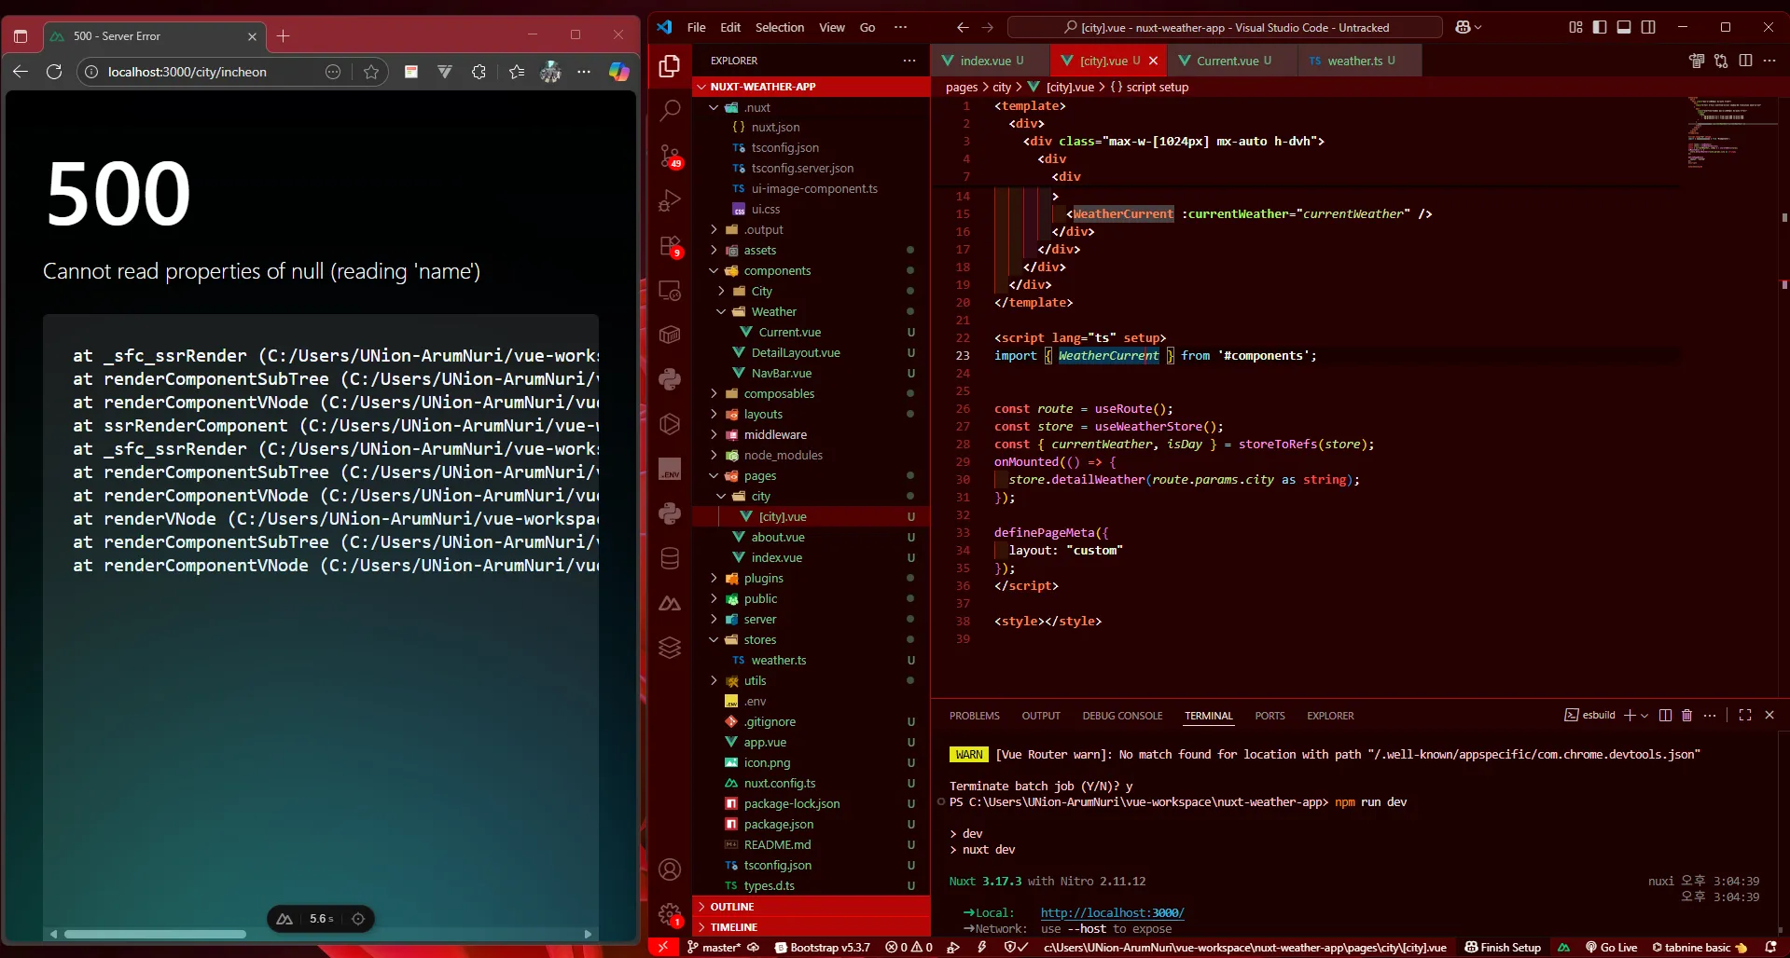Open a new browser tab

(x=284, y=36)
